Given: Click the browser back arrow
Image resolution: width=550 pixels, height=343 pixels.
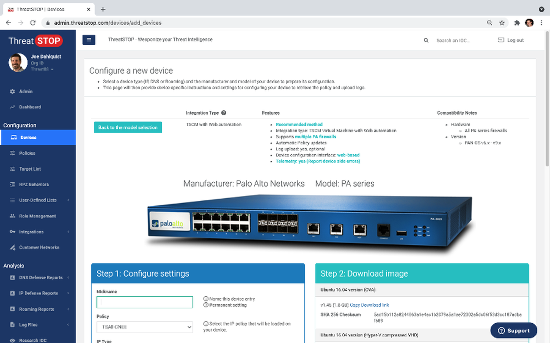Looking at the screenshot, I should click(8, 23).
